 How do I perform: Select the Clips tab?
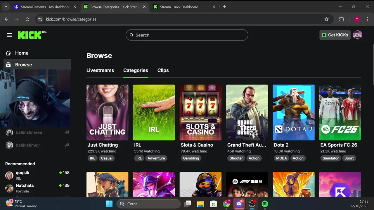tap(163, 70)
